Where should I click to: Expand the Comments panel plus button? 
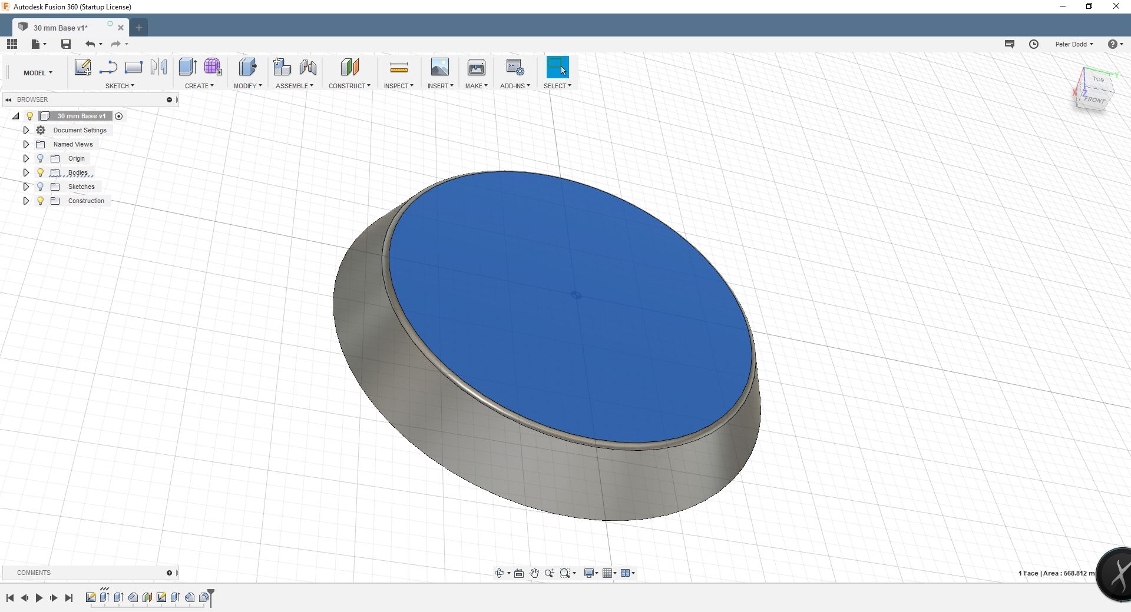tap(169, 573)
